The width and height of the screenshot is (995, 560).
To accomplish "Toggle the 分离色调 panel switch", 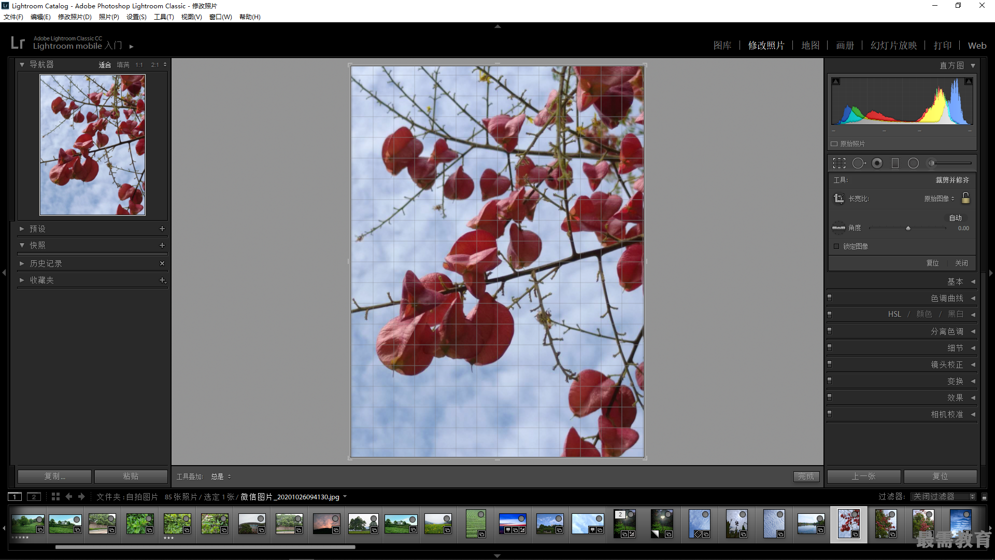I will coord(830,331).
